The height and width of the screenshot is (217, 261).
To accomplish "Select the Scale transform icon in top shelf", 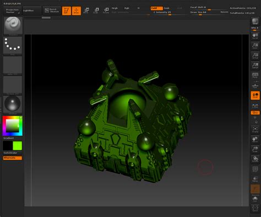I will 96,10.
